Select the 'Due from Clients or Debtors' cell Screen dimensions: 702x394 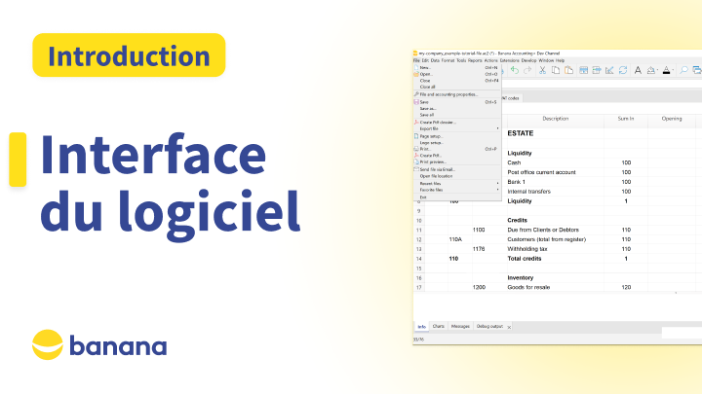coord(555,230)
